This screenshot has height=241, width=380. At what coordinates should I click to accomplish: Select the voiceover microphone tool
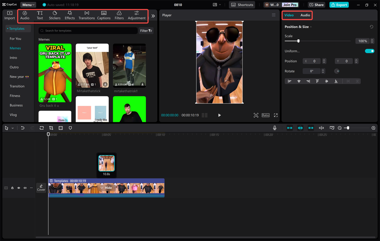point(275,128)
